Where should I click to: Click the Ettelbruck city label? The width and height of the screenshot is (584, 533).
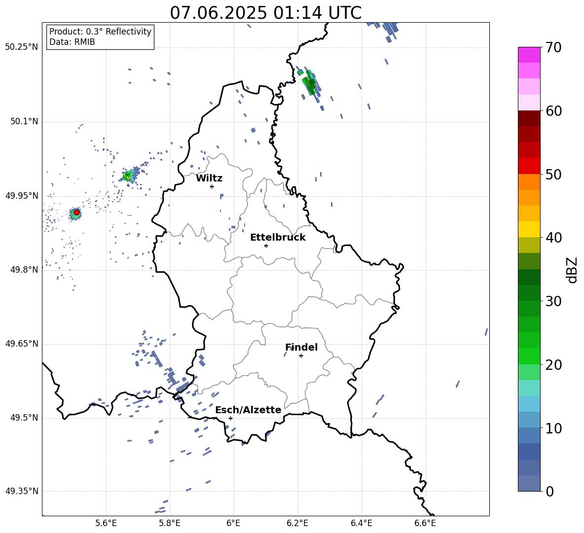[x=278, y=238]
